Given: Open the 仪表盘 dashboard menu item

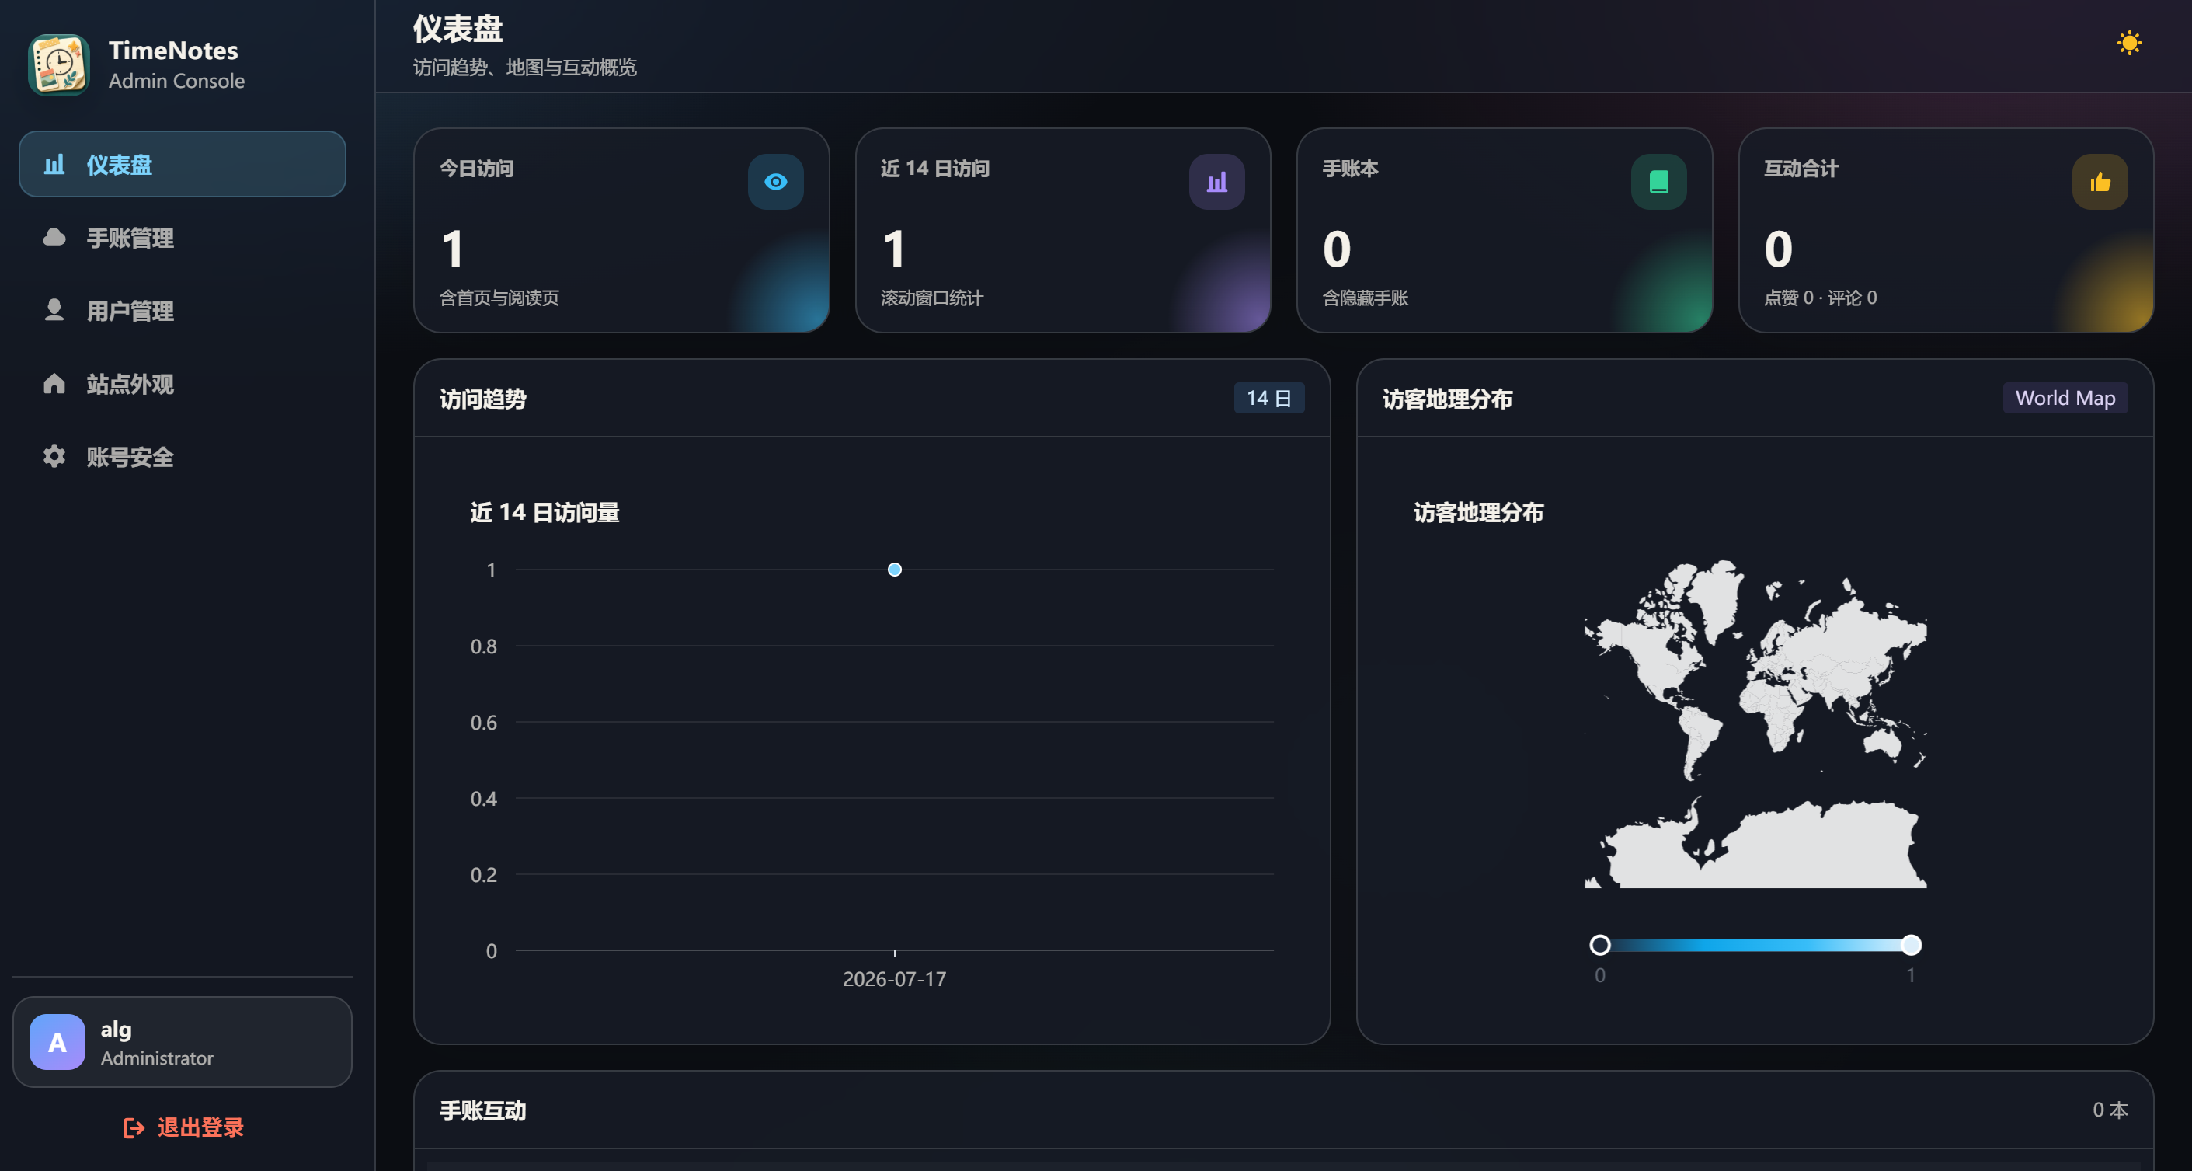Looking at the screenshot, I should (182, 164).
